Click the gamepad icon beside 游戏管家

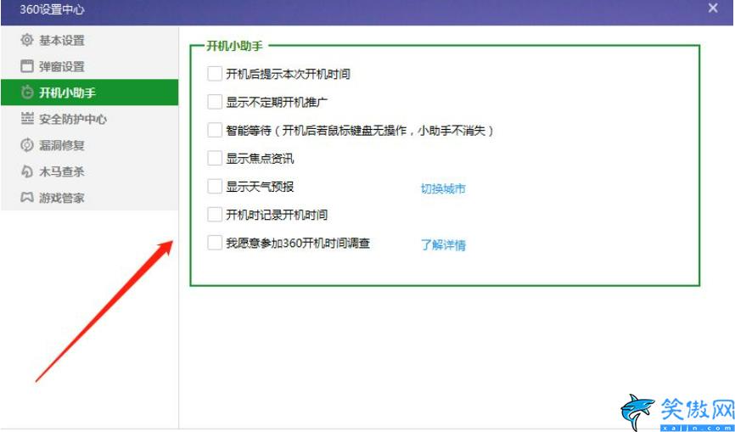27,198
